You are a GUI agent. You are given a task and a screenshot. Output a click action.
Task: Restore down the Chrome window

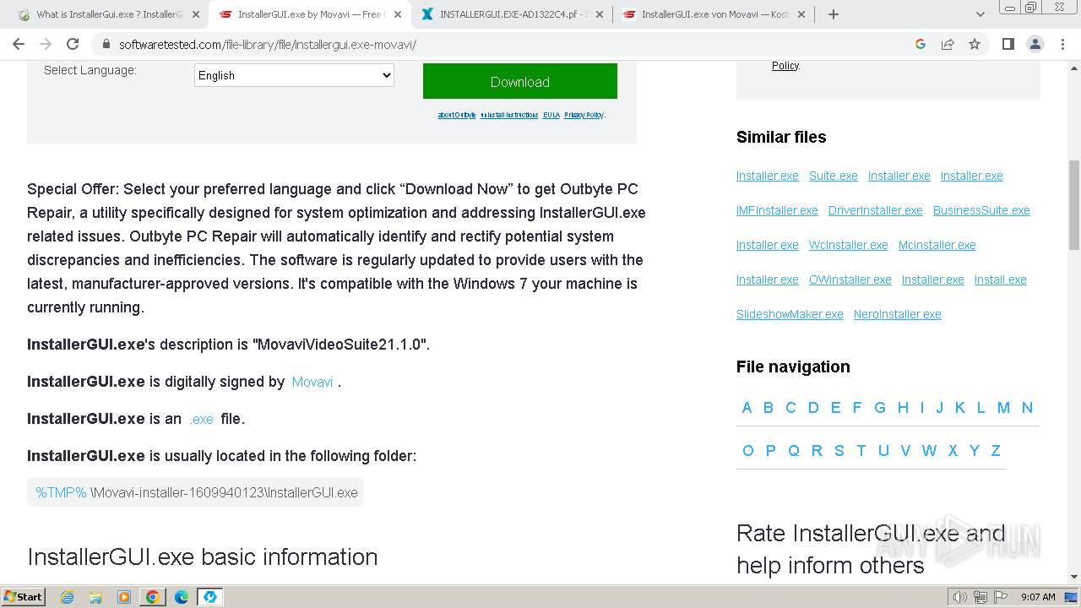[1031, 8]
